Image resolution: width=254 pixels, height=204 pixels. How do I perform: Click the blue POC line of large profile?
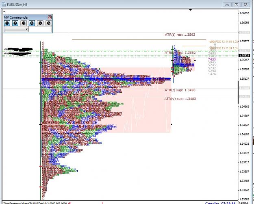coord(106,79)
